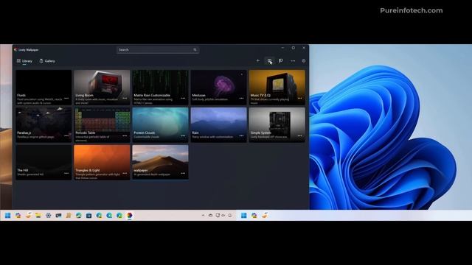
Task: Open the Rain card three-dot menu
Action: click(x=241, y=135)
